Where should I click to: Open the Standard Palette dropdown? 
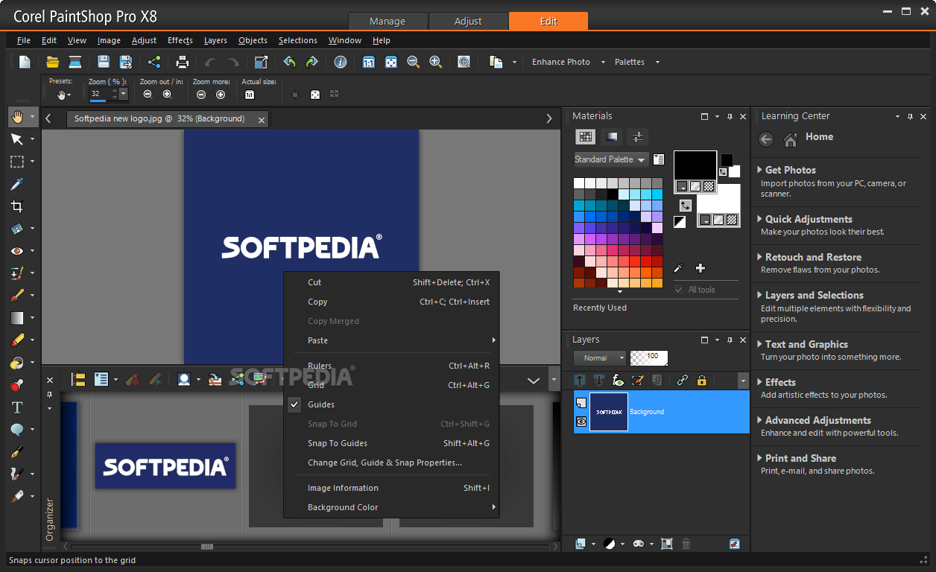tap(610, 159)
